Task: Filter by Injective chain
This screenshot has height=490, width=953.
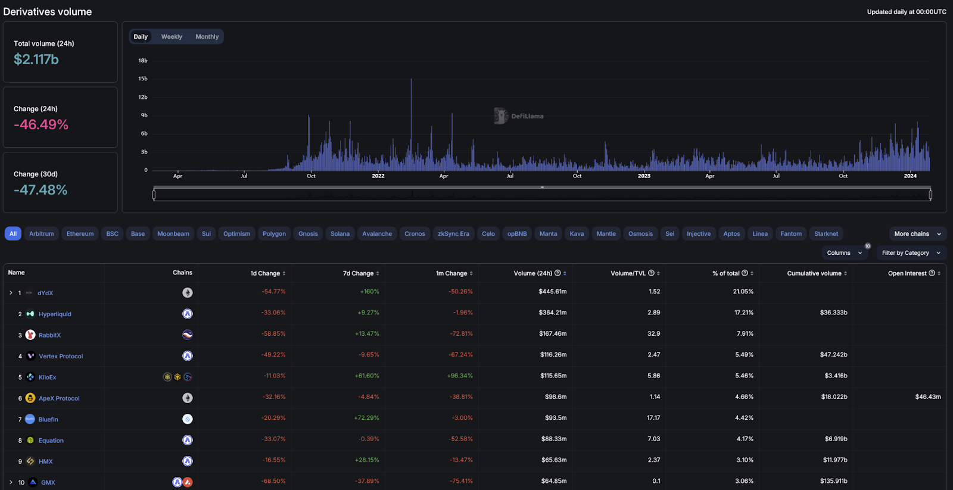Action: (699, 234)
